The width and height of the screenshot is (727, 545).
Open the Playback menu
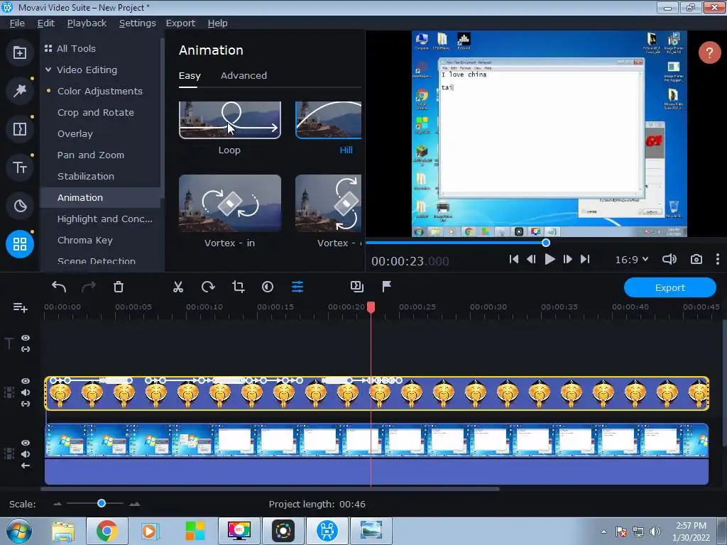[x=87, y=23]
